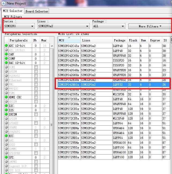This screenshot has width=172, height=174.
Task: Toggle the SPDIFRX checkbox
Action: [x=36, y=153]
